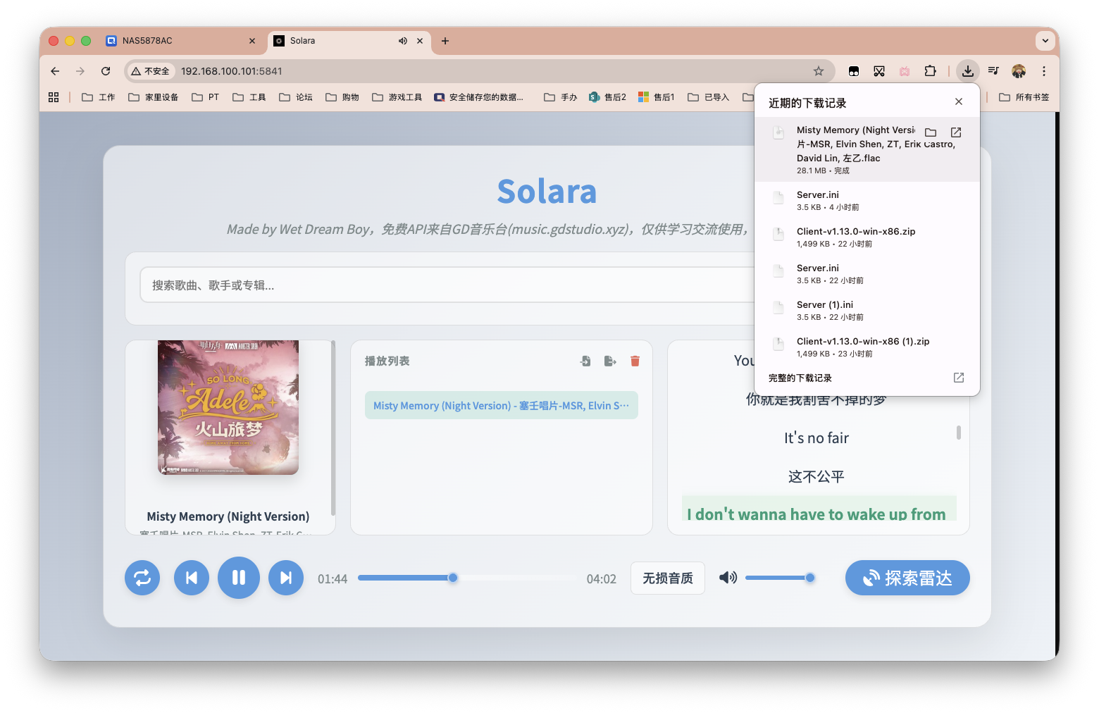Mute the player volume speaker icon
The height and width of the screenshot is (713, 1099).
pos(728,578)
